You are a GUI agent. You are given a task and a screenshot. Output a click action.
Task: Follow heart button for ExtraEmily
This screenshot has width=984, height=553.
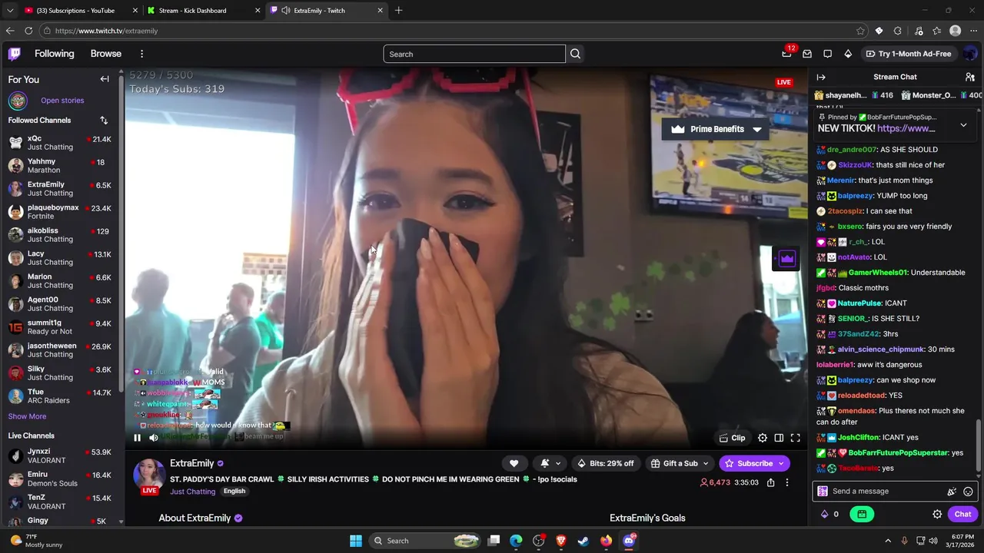pyautogui.click(x=514, y=463)
